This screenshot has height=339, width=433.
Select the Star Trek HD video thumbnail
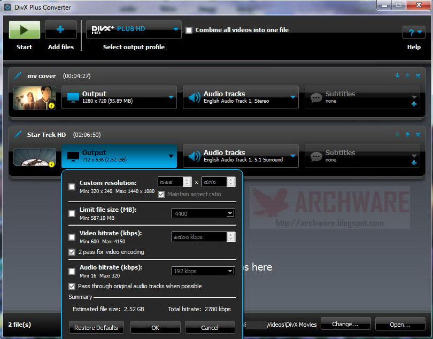point(35,157)
